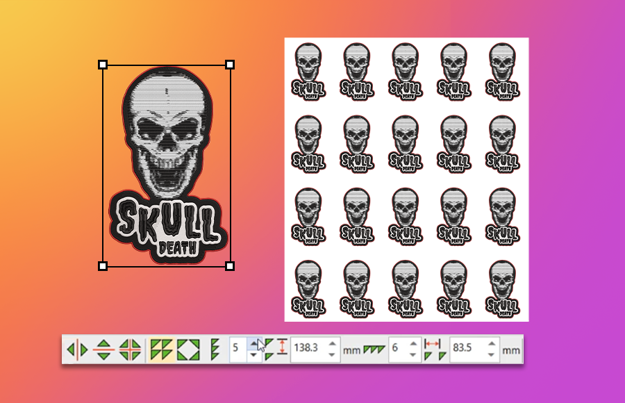Click the rows count triangle icon

215,348
